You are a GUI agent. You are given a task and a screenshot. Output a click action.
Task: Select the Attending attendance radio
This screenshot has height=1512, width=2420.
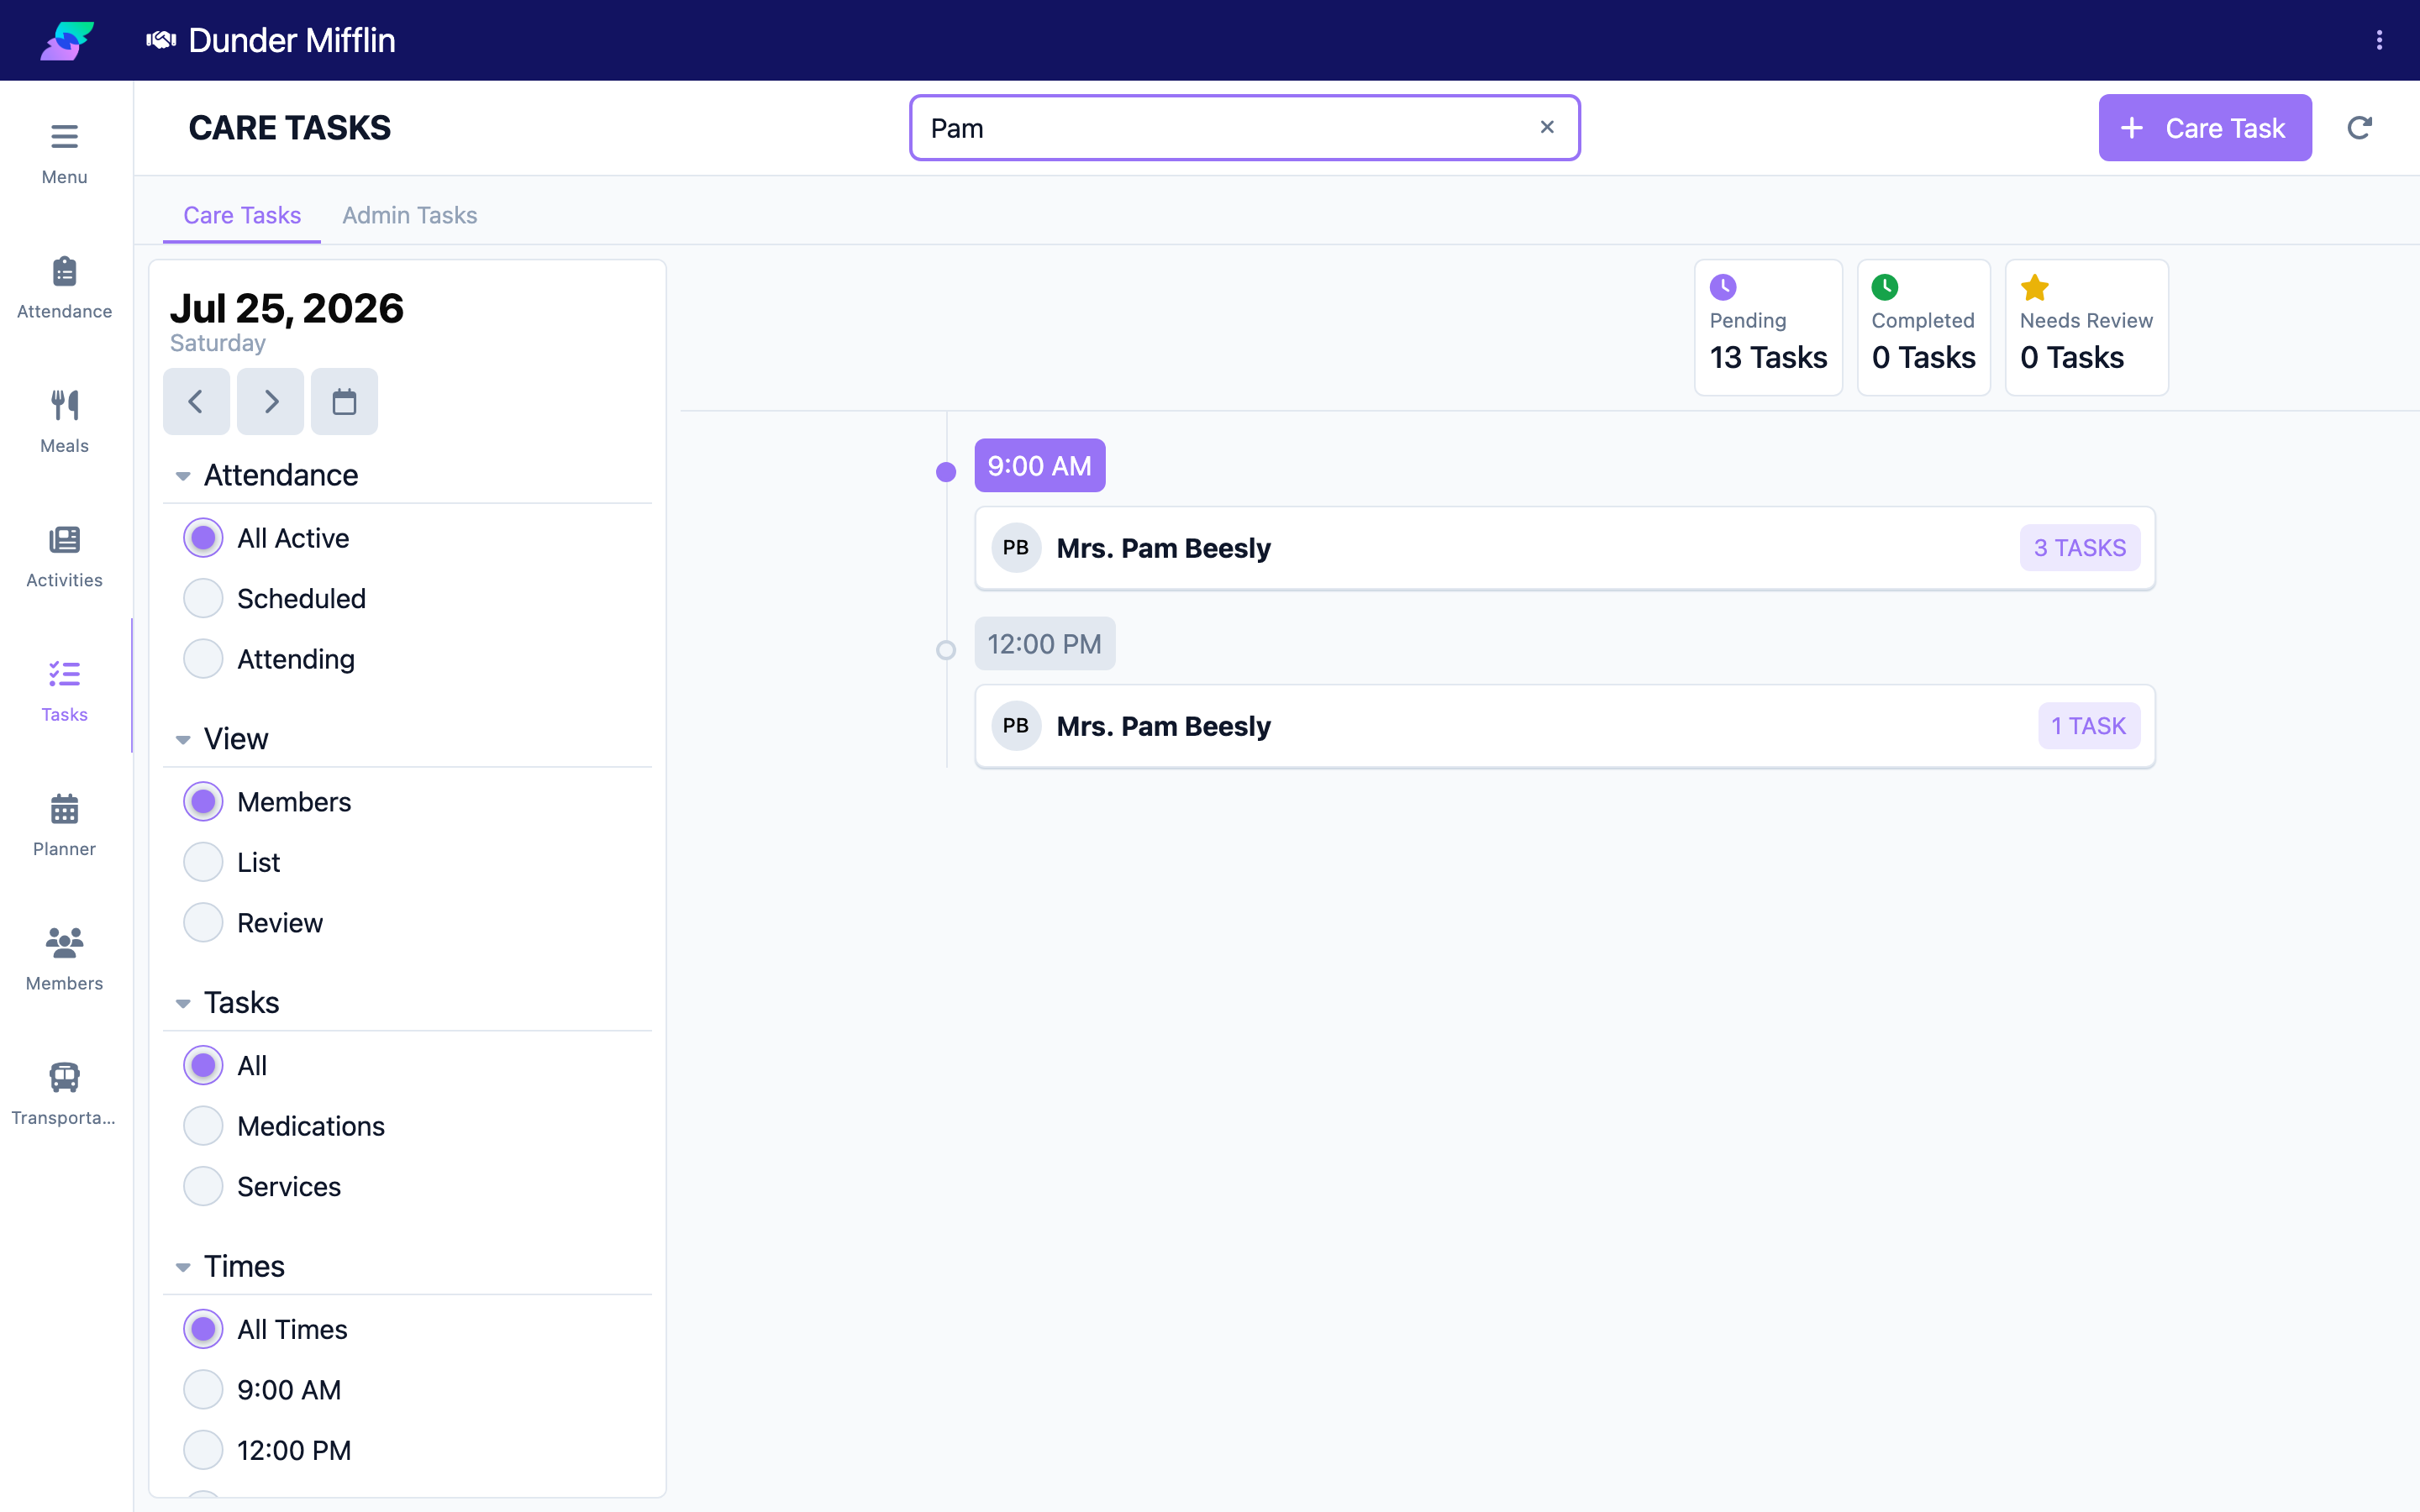203,659
